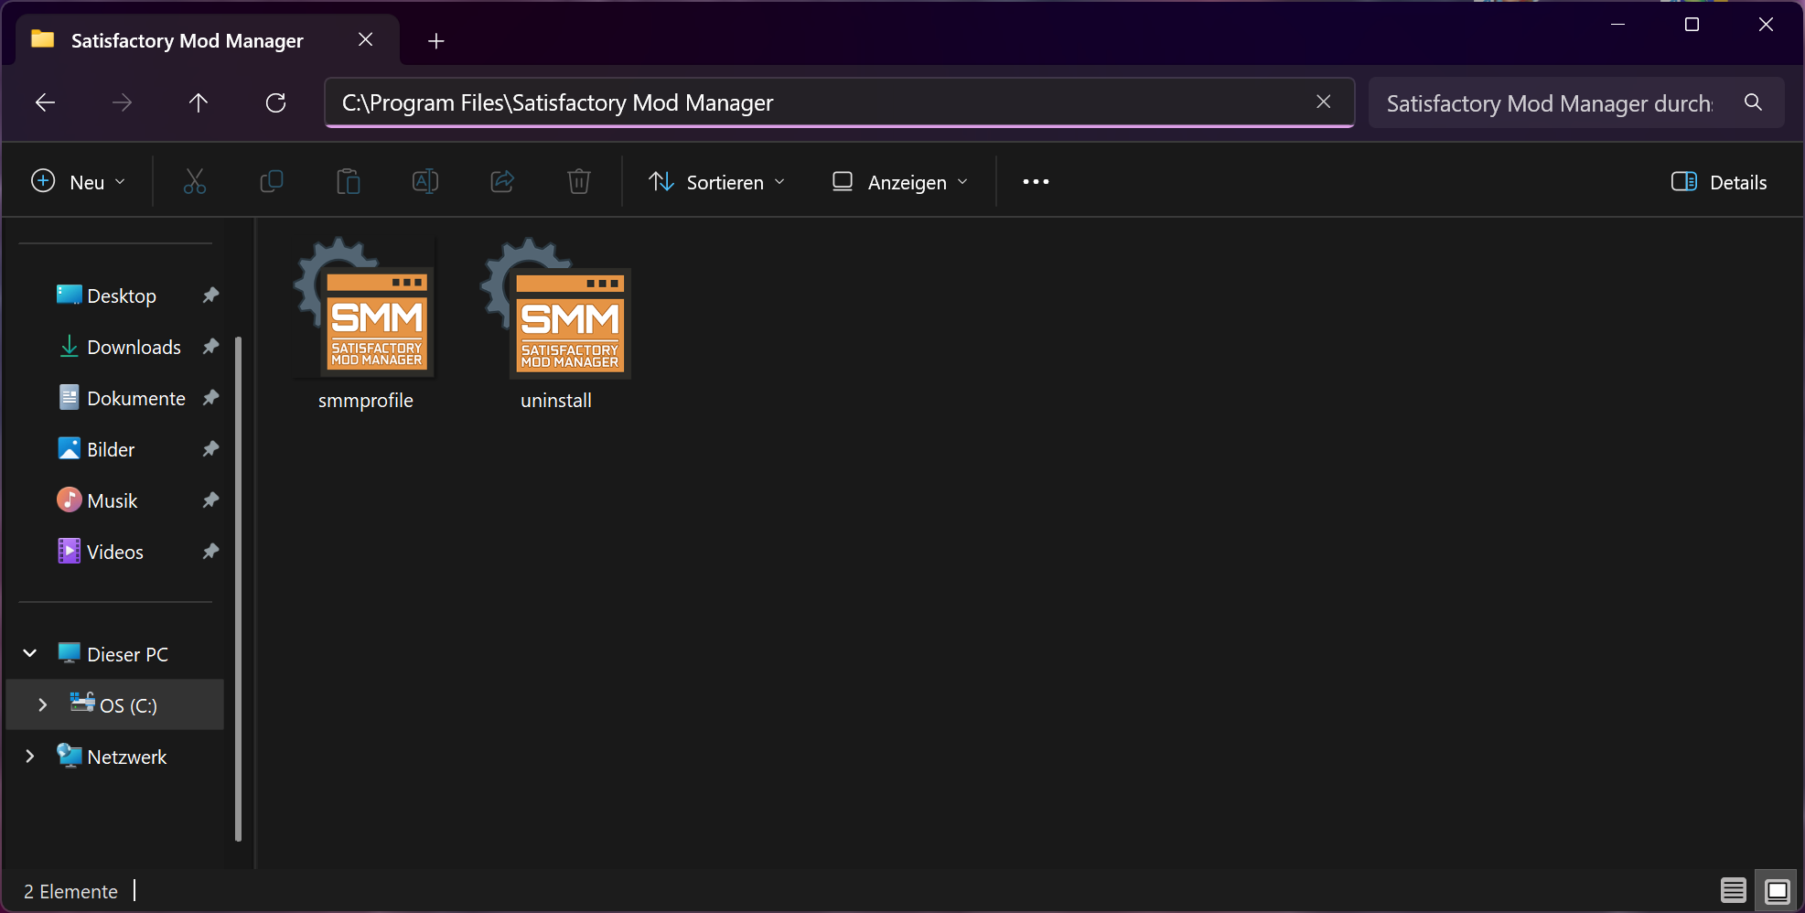Expand the OS (C:) drive node
The image size is (1805, 913).
coord(42,704)
